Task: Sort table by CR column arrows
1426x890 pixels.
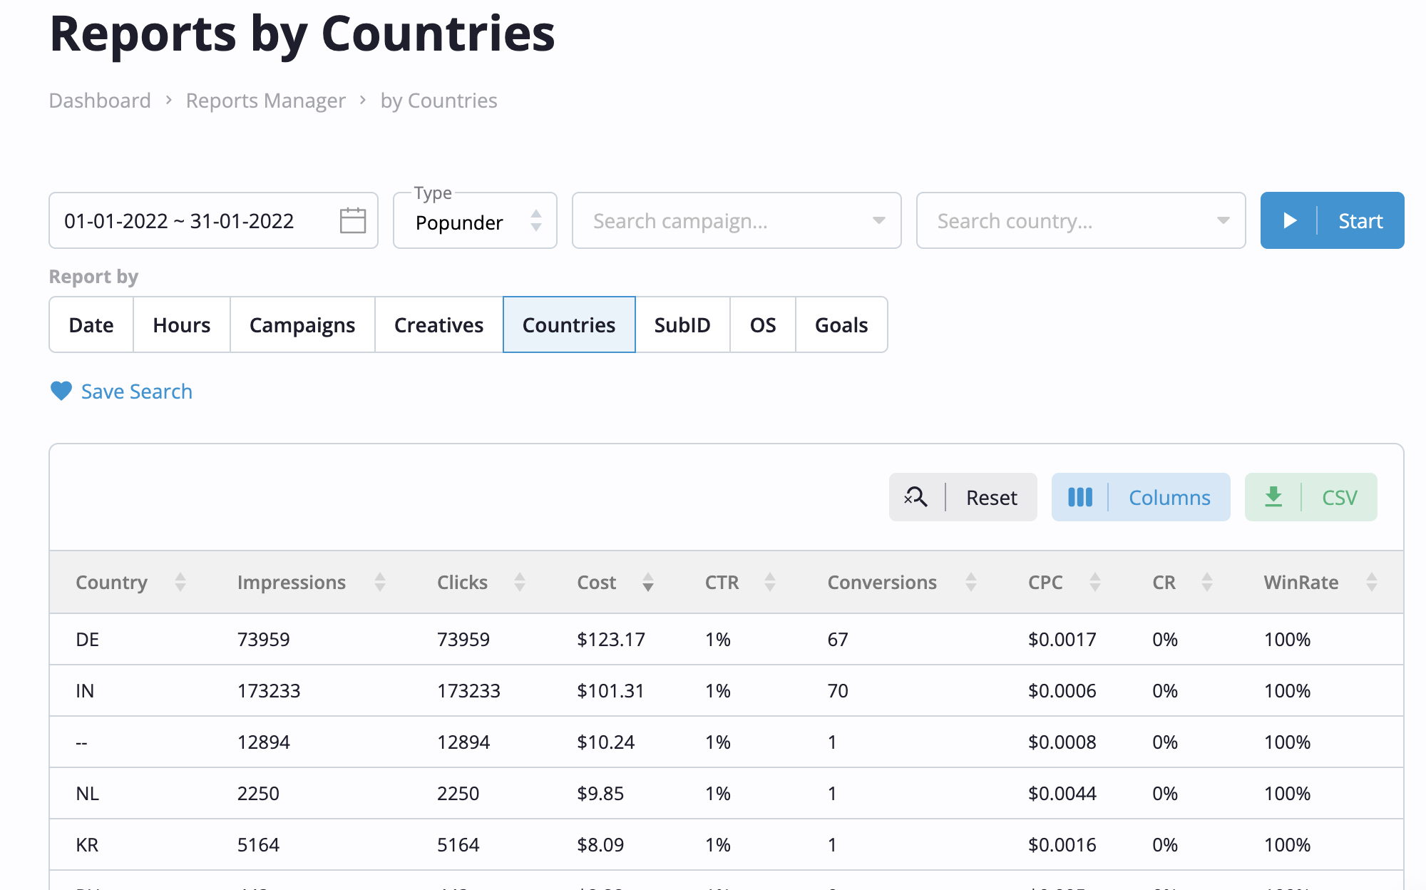Action: click(x=1207, y=582)
